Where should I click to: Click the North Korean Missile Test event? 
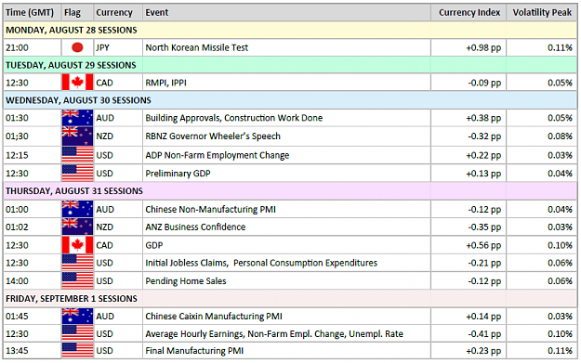pyautogui.click(x=197, y=47)
